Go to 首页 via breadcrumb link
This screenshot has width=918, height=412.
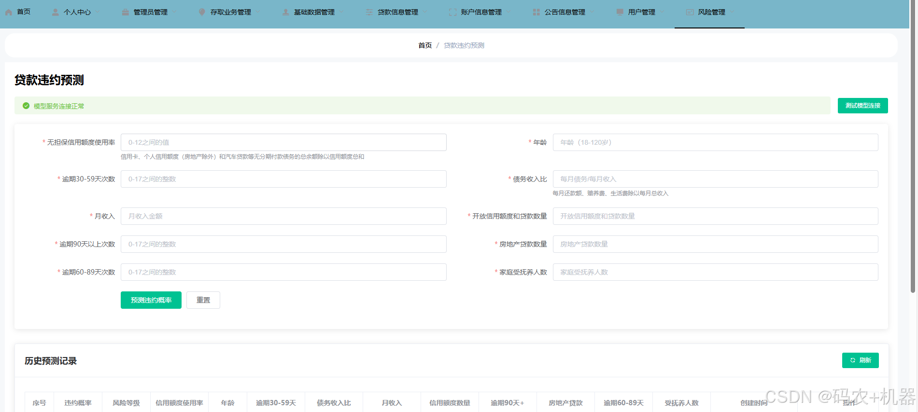[425, 45]
